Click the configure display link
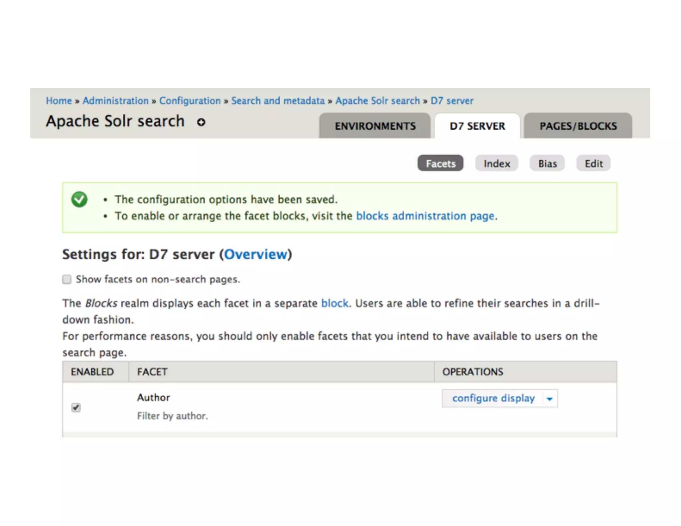This screenshot has height=526, width=681. [x=493, y=398]
